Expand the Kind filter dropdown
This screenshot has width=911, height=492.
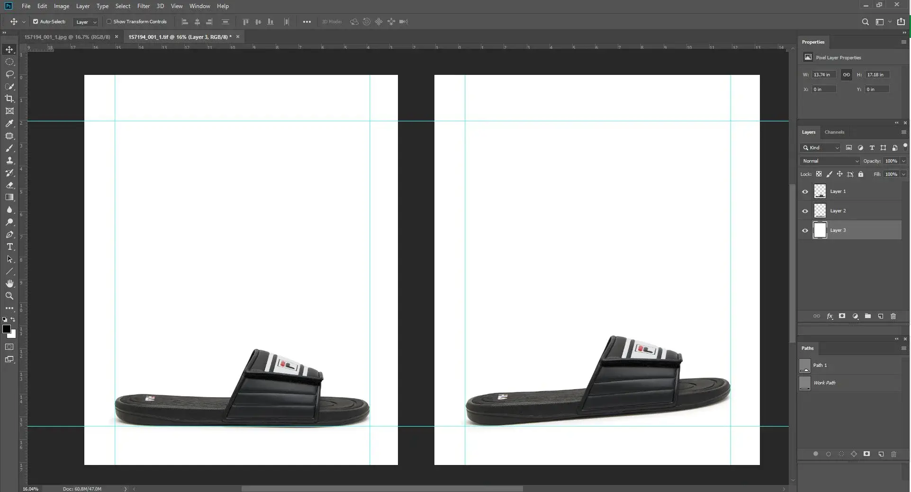(821, 148)
